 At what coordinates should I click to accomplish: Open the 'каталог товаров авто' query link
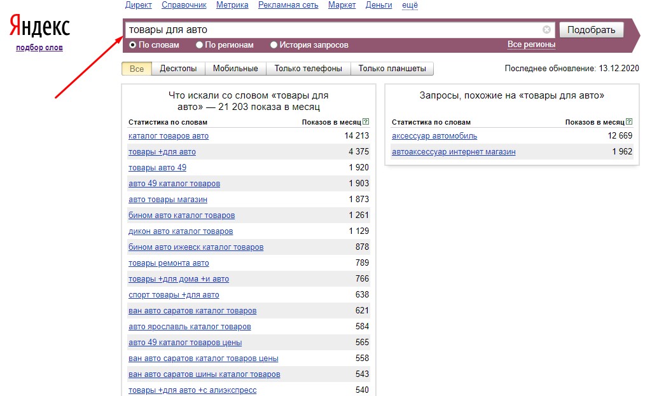click(x=168, y=135)
